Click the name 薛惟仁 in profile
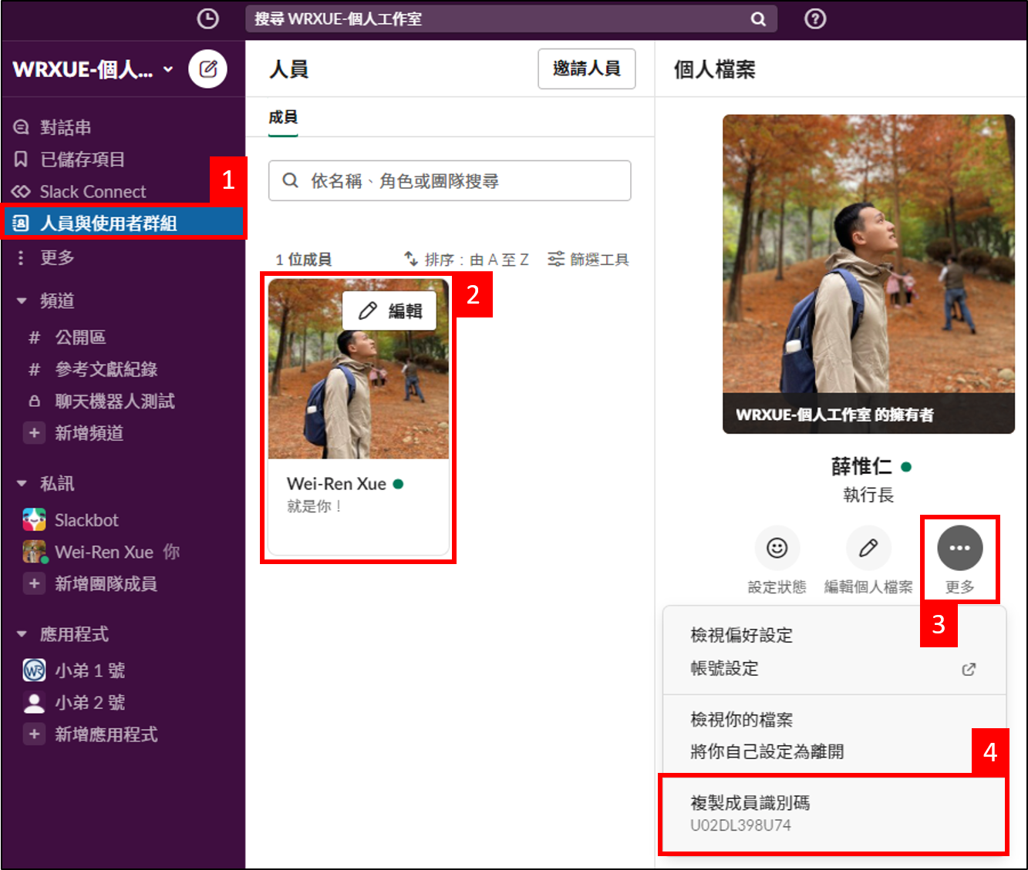The width and height of the screenshot is (1028, 870). tap(861, 466)
